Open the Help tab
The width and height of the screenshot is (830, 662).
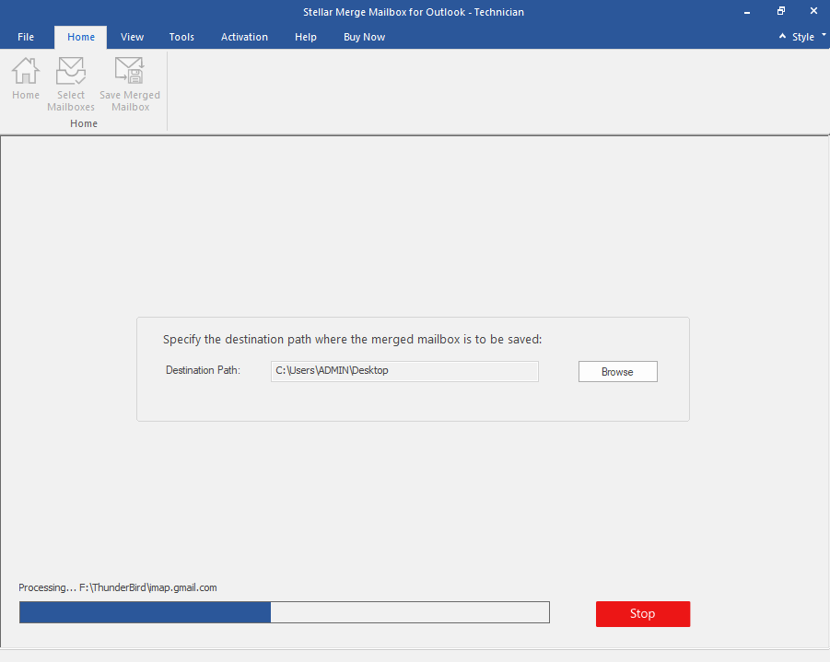(306, 37)
